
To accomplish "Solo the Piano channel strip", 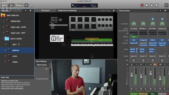I will tap(155, 89).
